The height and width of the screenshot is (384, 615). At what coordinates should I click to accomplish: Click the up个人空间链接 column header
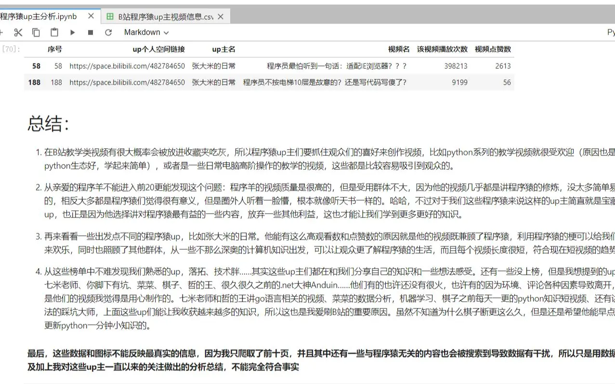coord(158,49)
